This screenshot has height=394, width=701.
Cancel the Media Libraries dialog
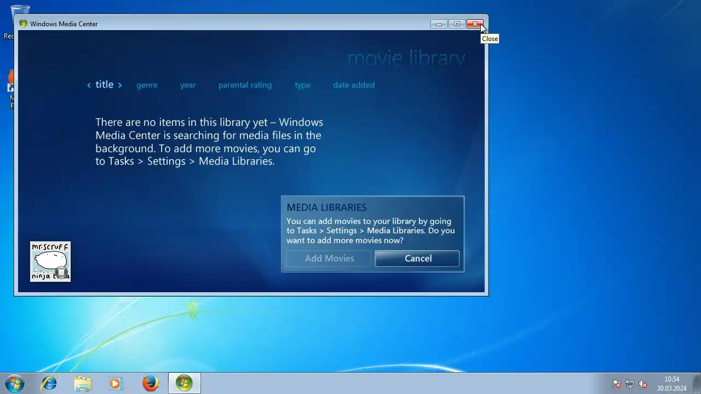[417, 258]
